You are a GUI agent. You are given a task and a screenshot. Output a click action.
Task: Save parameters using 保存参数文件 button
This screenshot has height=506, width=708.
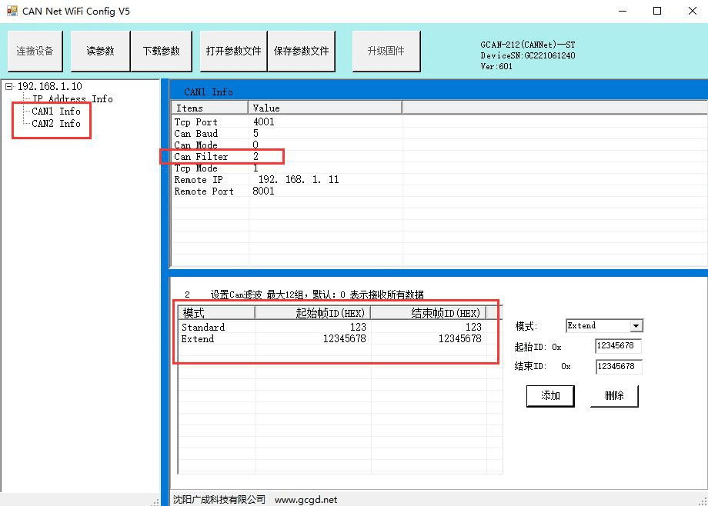[301, 52]
